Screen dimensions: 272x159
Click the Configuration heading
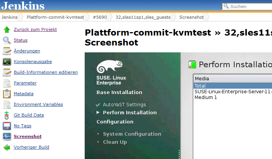115,122
